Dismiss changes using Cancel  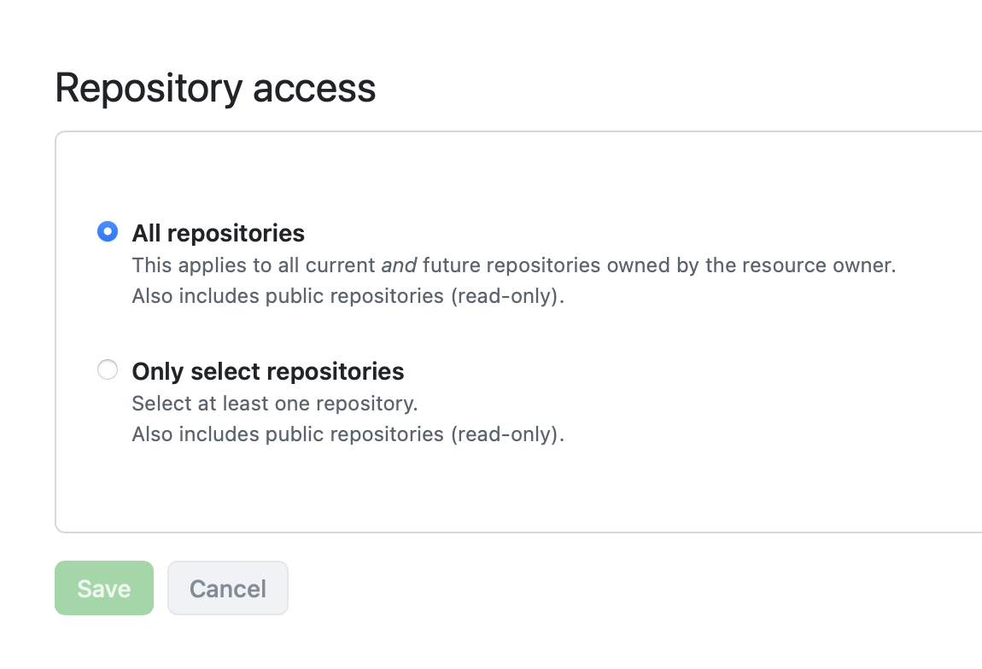click(x=227, y=588)
